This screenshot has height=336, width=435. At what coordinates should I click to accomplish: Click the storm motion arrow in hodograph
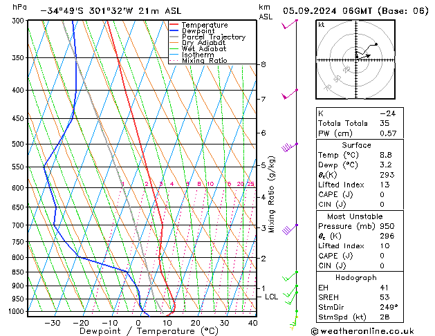[364, 56]
